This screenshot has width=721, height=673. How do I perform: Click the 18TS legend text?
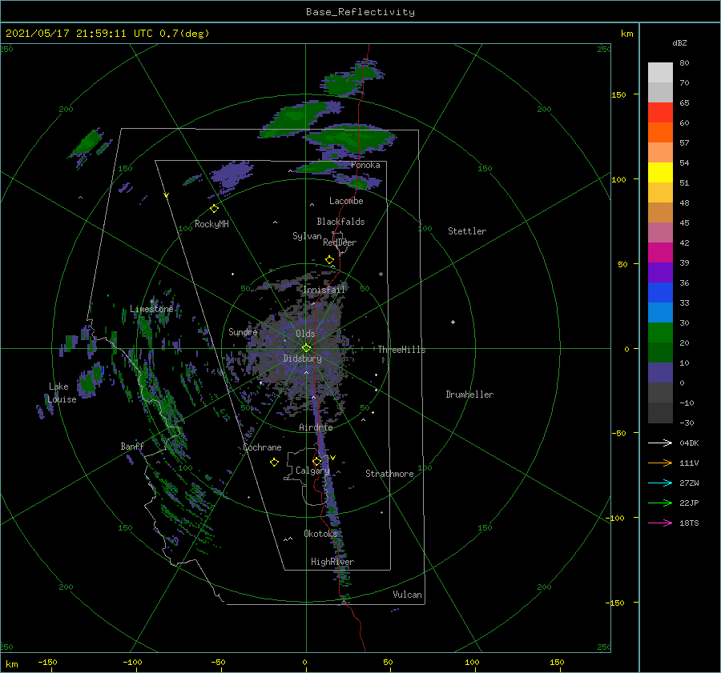(689, 523)
